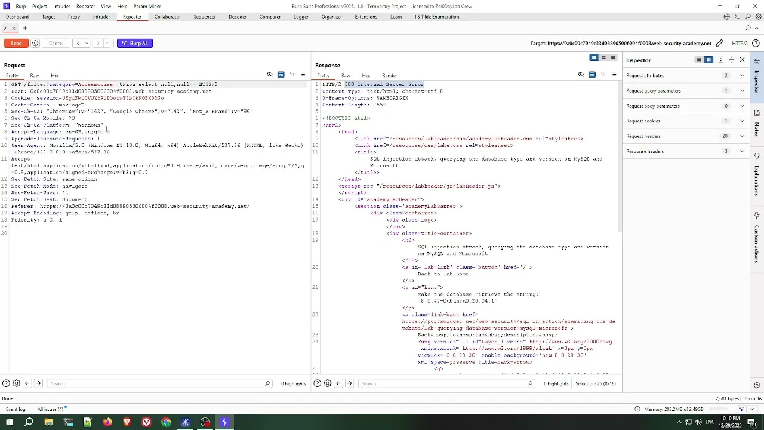Dock Inspector panel layout left option
Screen dimensions: 764x430
click(699, 60)
